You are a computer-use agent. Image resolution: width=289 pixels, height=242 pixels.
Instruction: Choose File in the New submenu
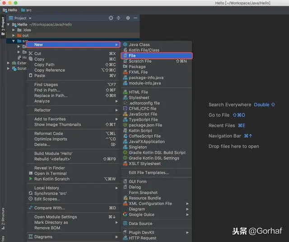(157, 56)
